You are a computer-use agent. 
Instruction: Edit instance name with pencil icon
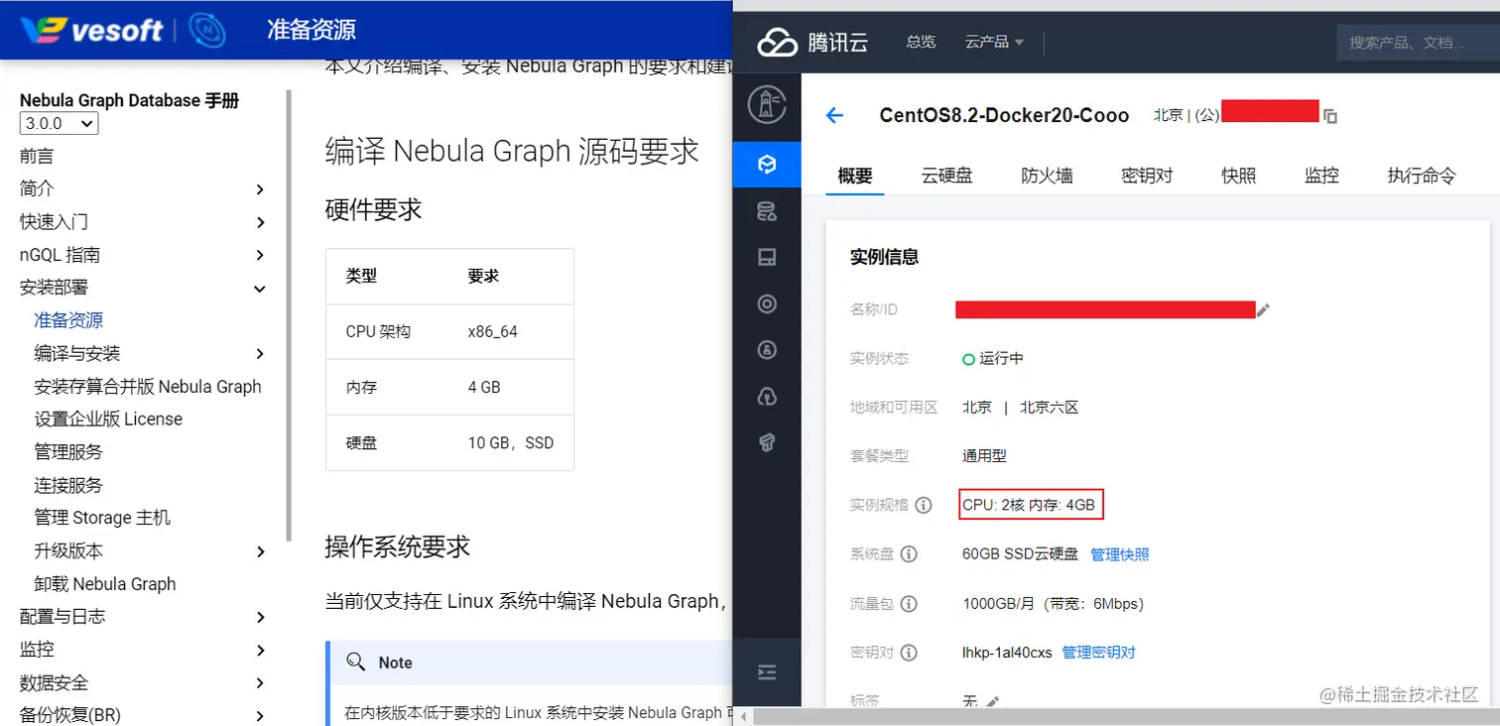tap(1263, 310)
